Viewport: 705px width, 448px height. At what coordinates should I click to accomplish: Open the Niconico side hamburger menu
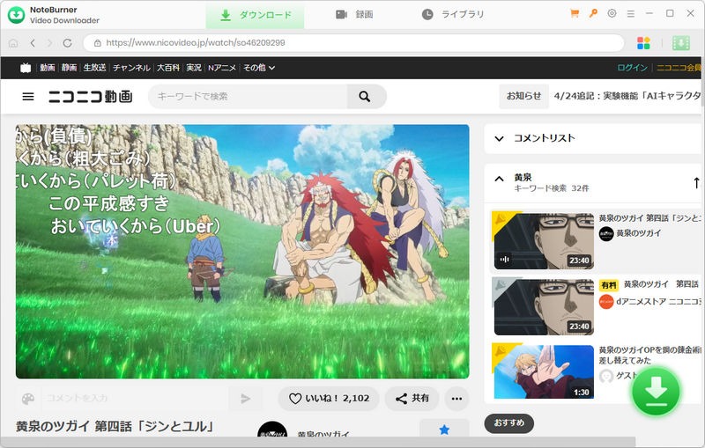click(28, 97)
